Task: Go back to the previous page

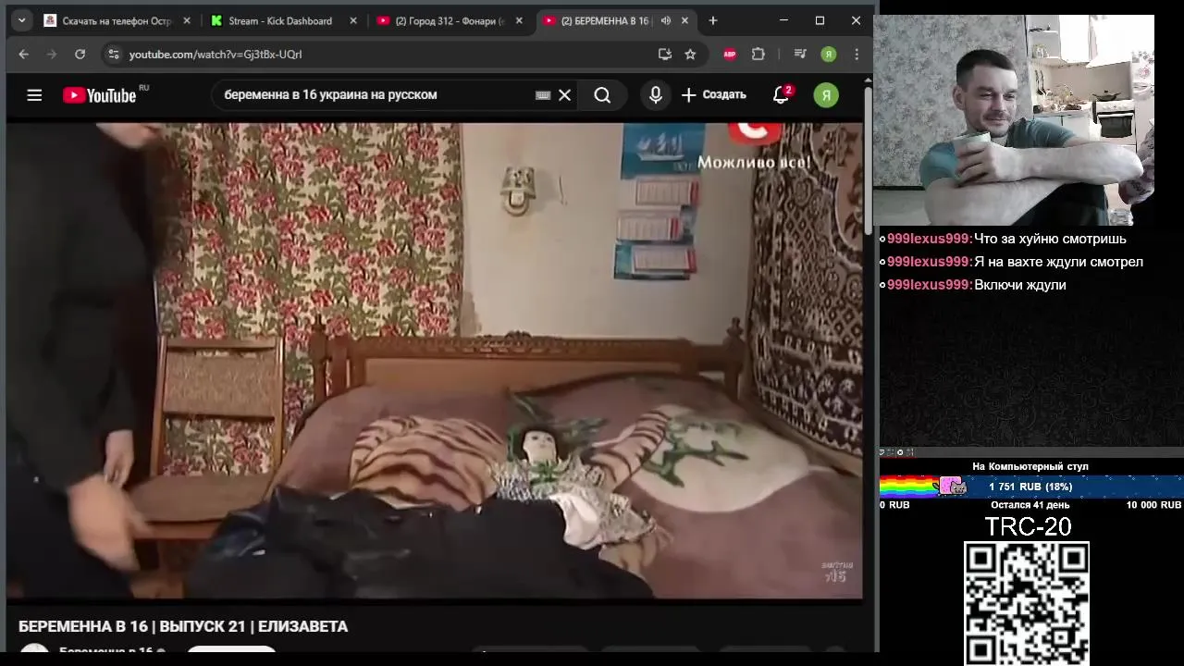Action: point(23,55)
